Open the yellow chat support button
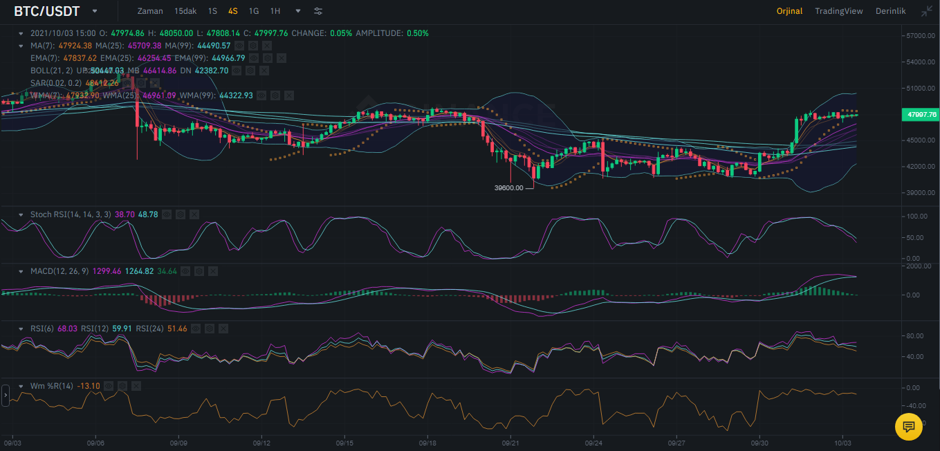 coord(909,427)
